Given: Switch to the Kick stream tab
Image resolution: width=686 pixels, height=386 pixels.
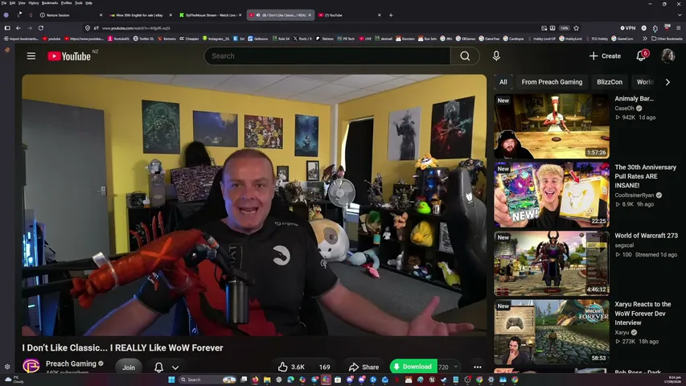Looking at the screenshot, I should coord(210,15).
